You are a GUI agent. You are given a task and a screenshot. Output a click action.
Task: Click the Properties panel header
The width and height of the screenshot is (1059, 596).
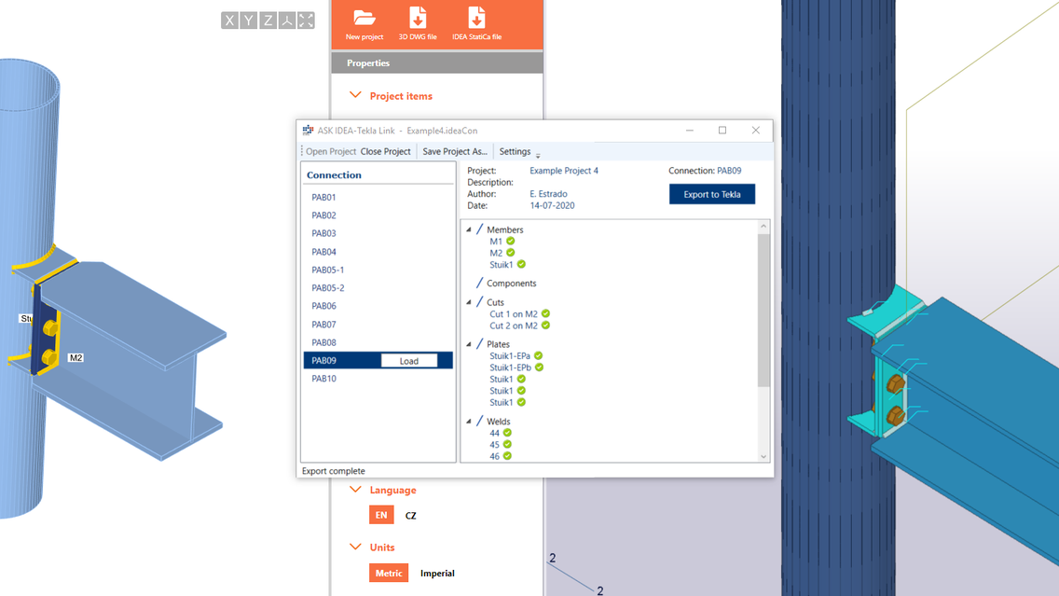tap(437, 62)
